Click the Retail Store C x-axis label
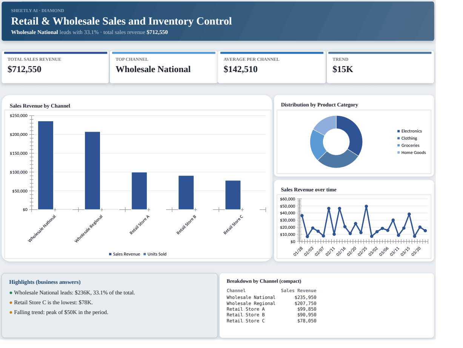 pos(233,225)
